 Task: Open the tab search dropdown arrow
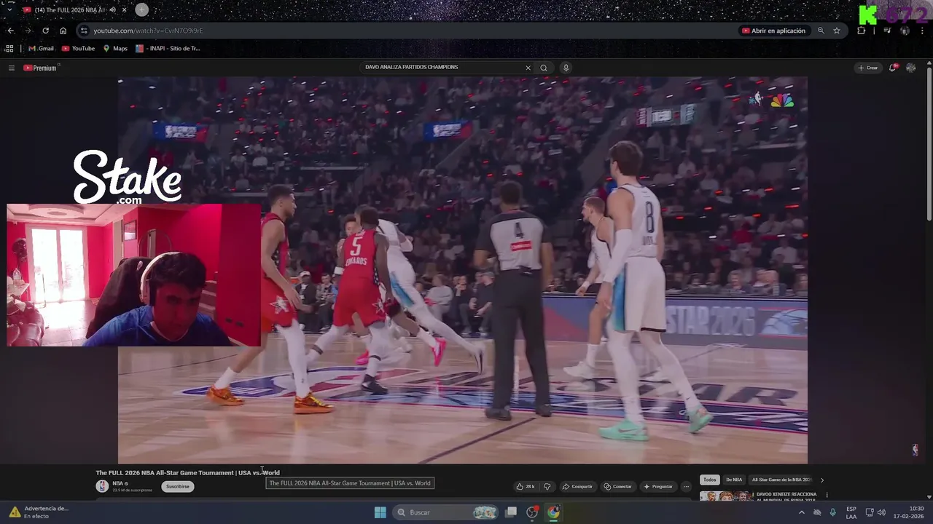(9, 9)
